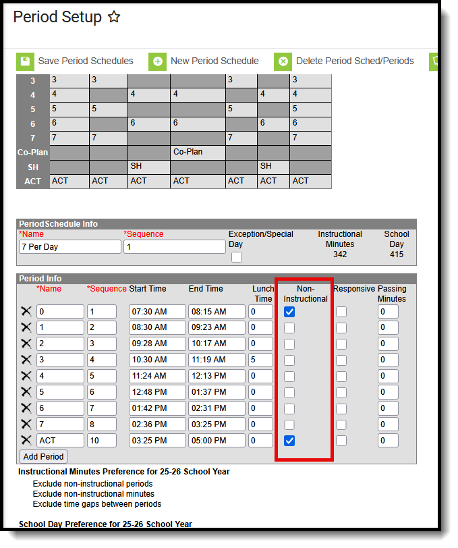Delete the ACT period row with X

pos(26,440)
